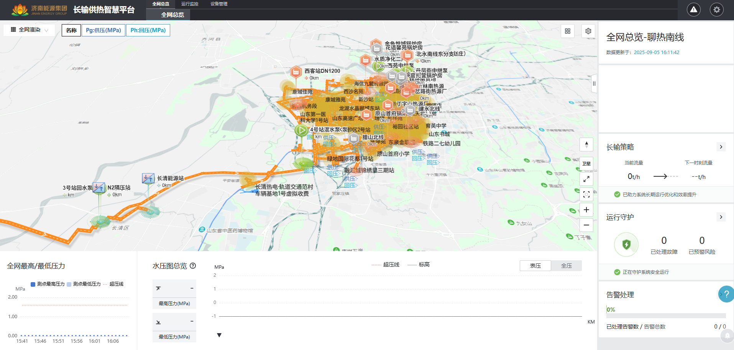This screenshot has height=350, width=734.
Task: Reset map orientation with compass button
Action: coord(586,145)
